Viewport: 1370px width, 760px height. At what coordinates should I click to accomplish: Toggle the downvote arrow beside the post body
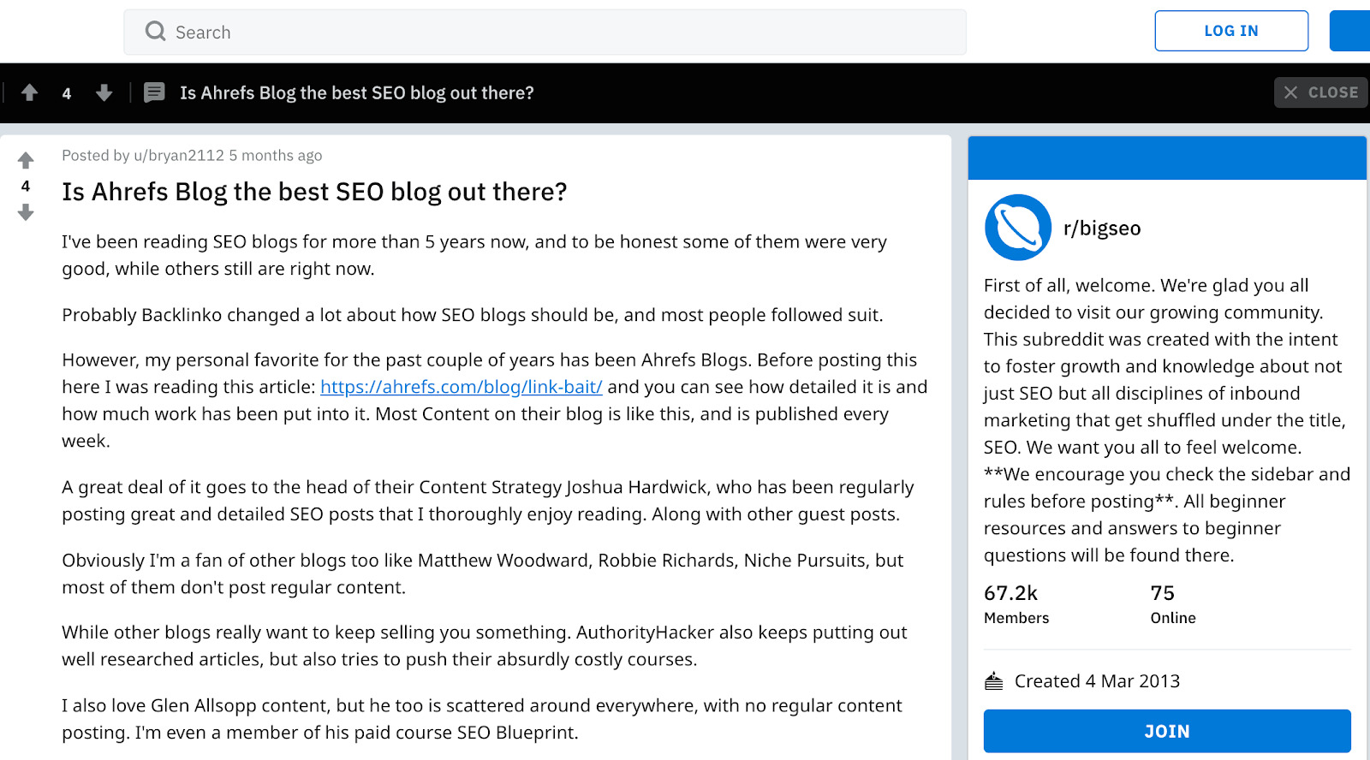27,212
